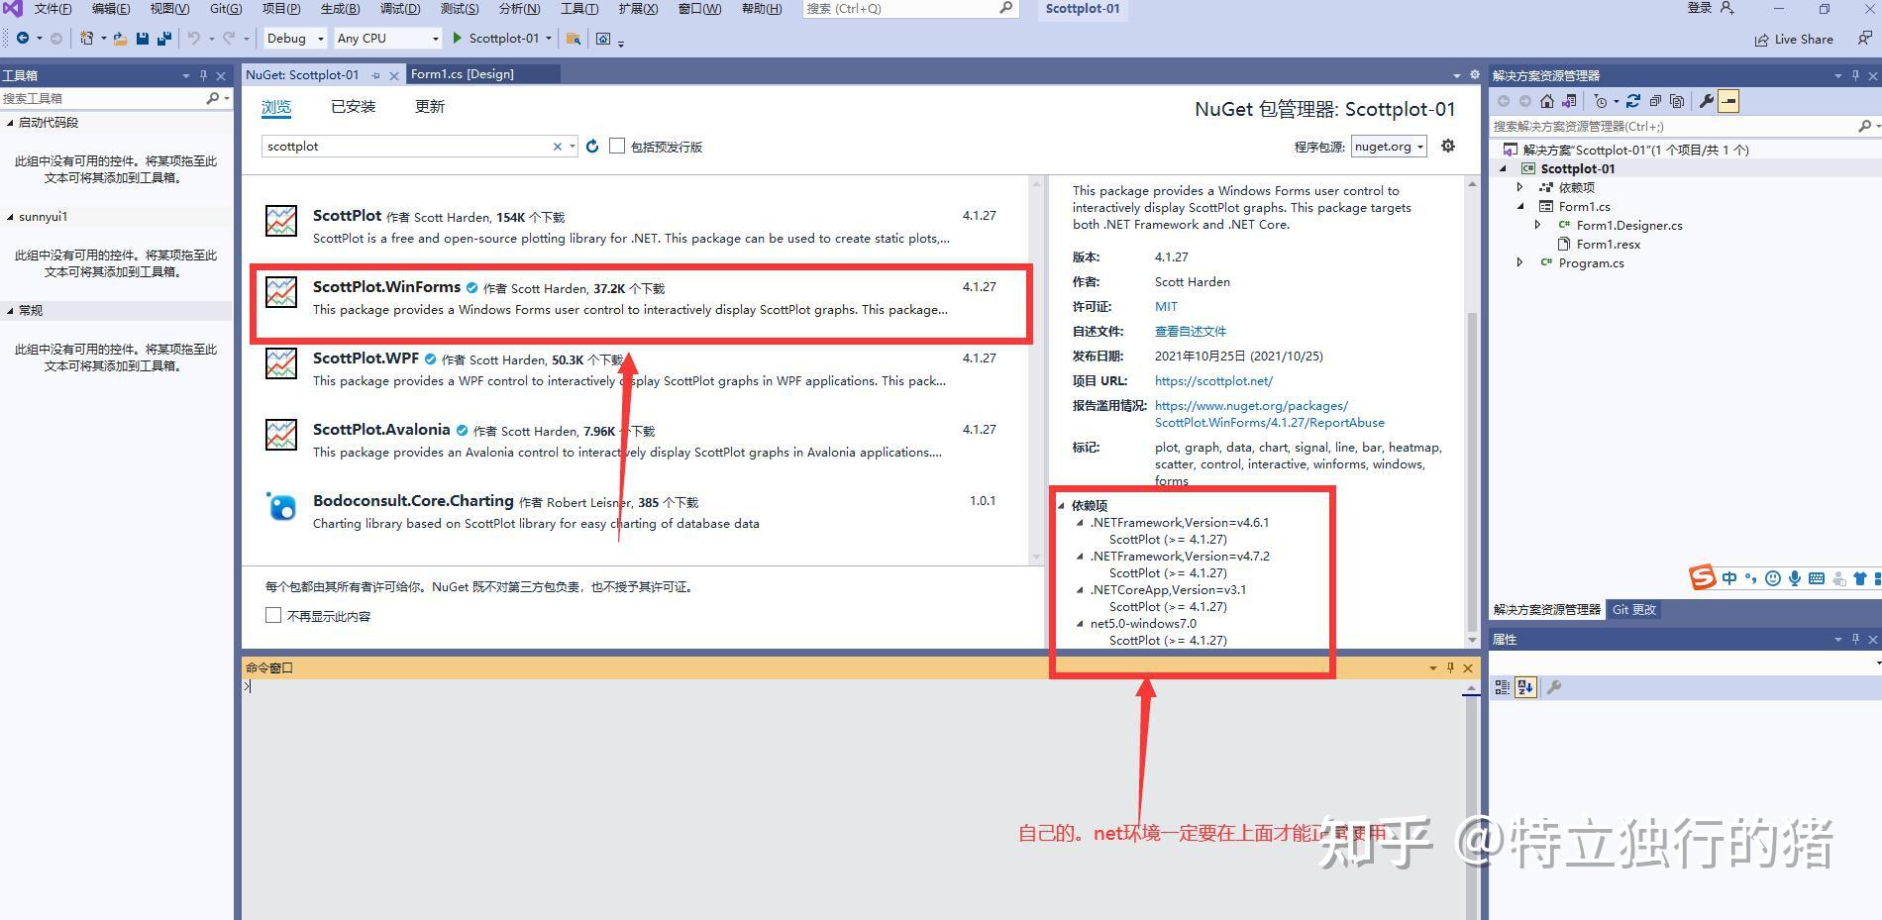This screenshot has width=1882, height=920.
Task: Click the 查看自述文件 link
Action: coord(1190,331)
